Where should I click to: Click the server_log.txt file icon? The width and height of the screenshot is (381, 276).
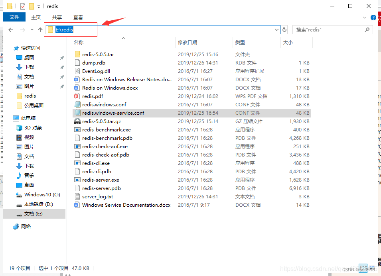pos(77,197)
